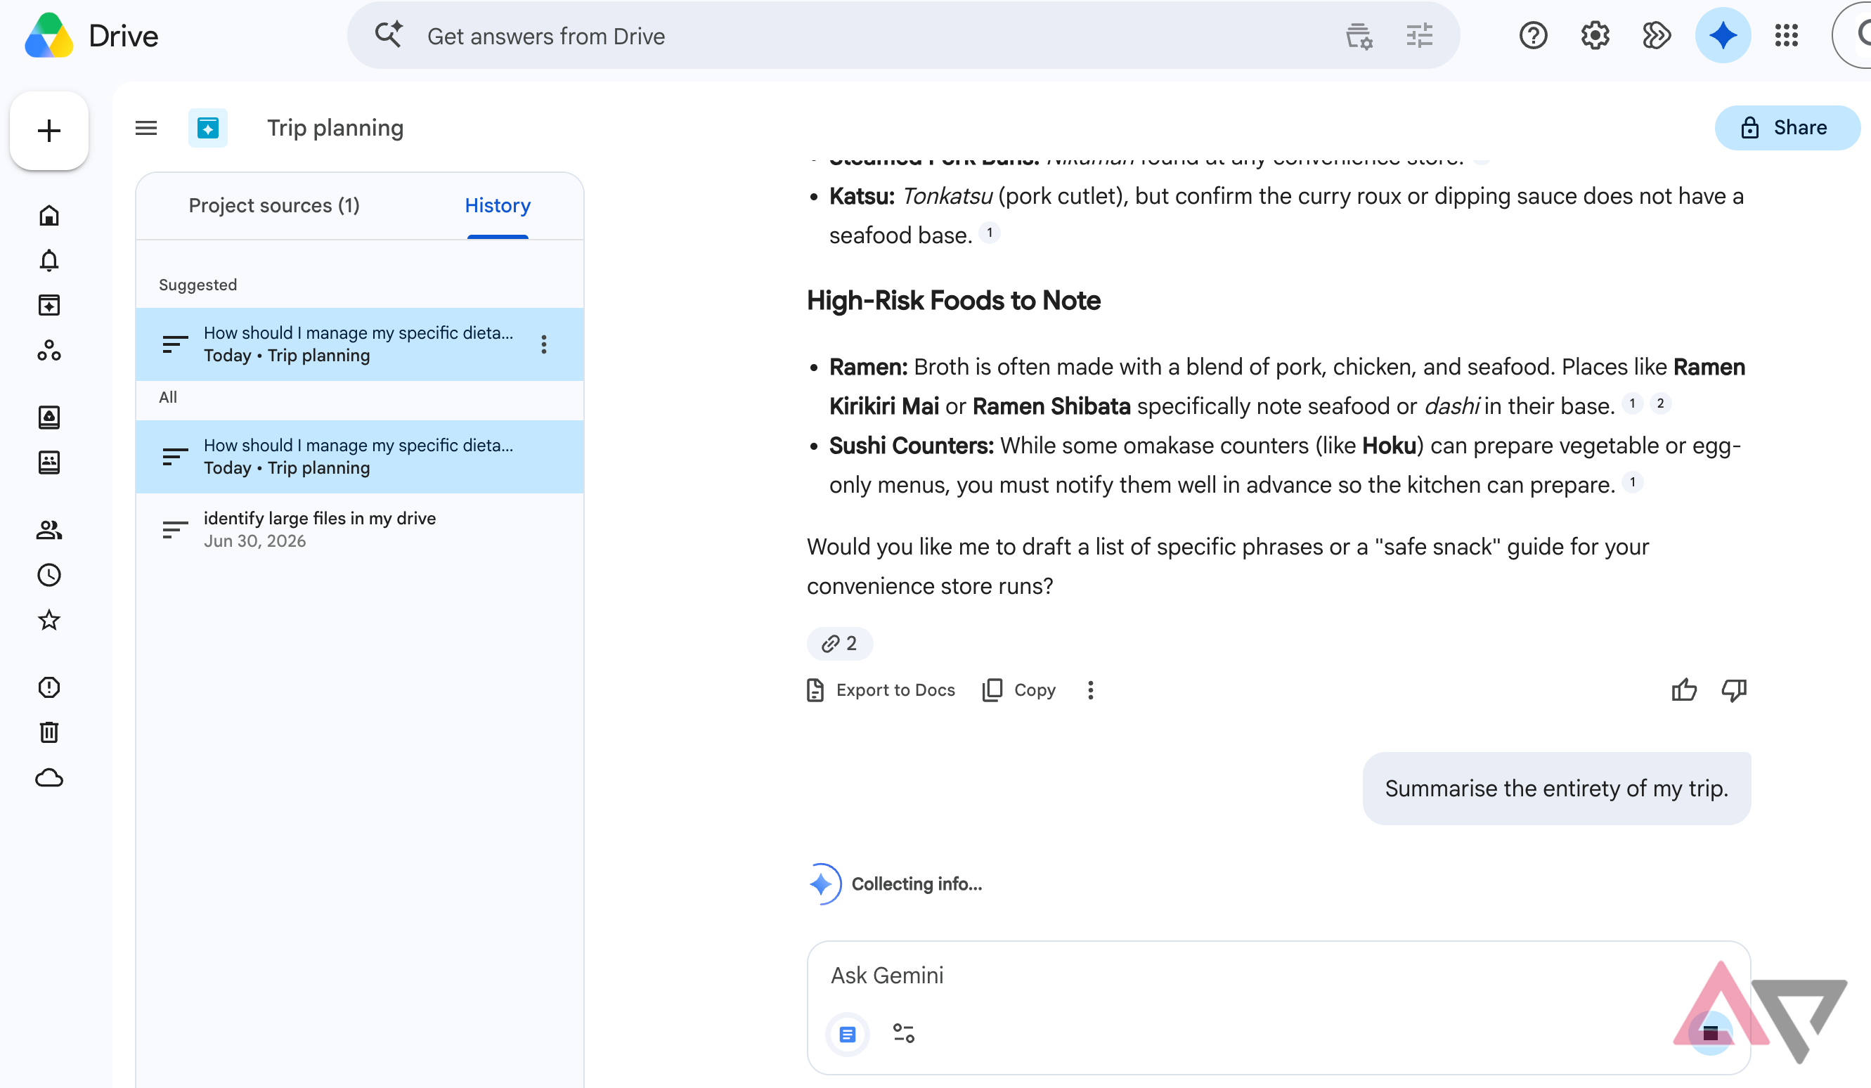Screen dimensions: 1871x1088
Task: Open prompt settings sliders in Ask Gemini box
Action: coord(904,1034)
